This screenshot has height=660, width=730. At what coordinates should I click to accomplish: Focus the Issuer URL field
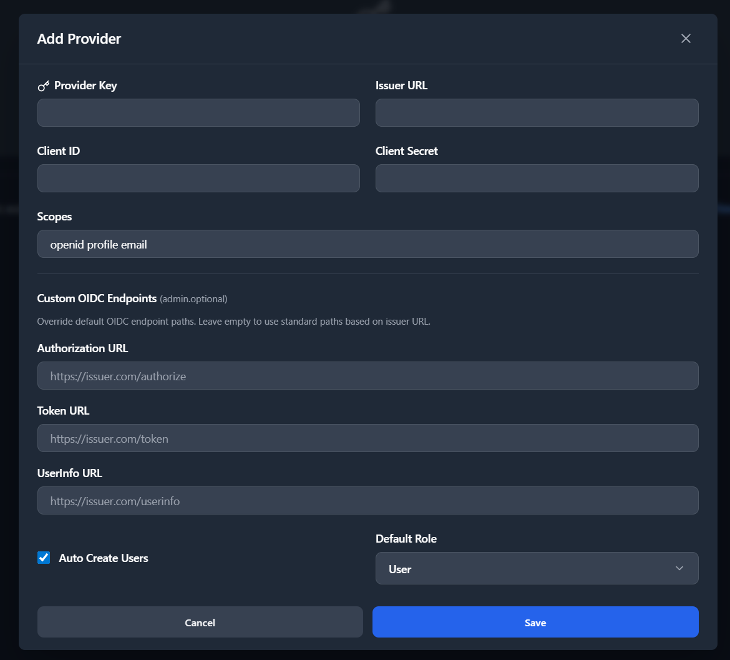tap(537, 112)
